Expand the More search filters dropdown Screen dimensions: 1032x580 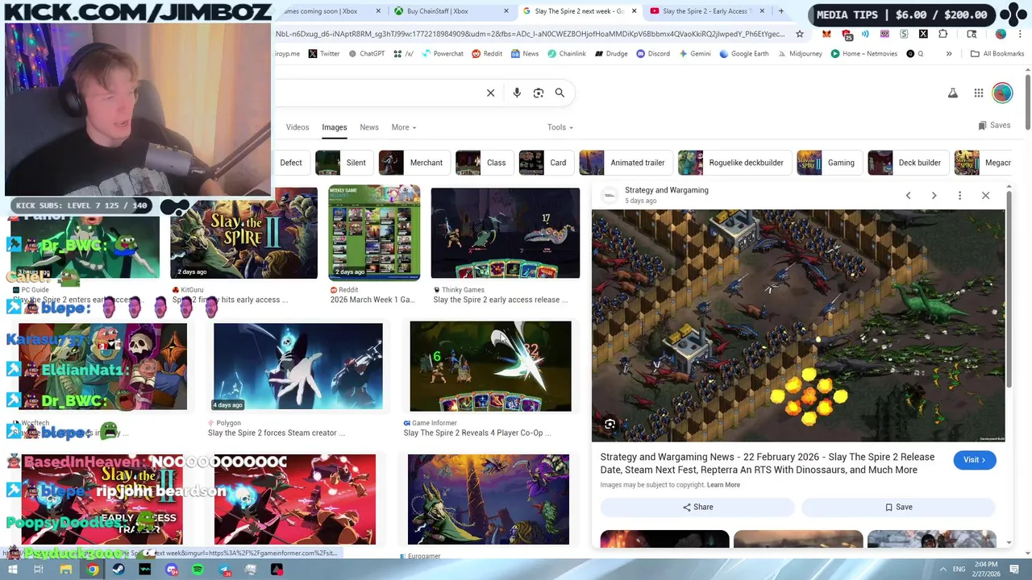click(404, 127)
